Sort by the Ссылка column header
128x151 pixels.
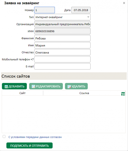click(84, 93)
